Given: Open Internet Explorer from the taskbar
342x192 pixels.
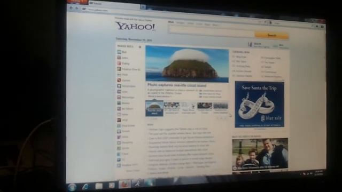Looking at the screenshot, I should tap(85, 187).
